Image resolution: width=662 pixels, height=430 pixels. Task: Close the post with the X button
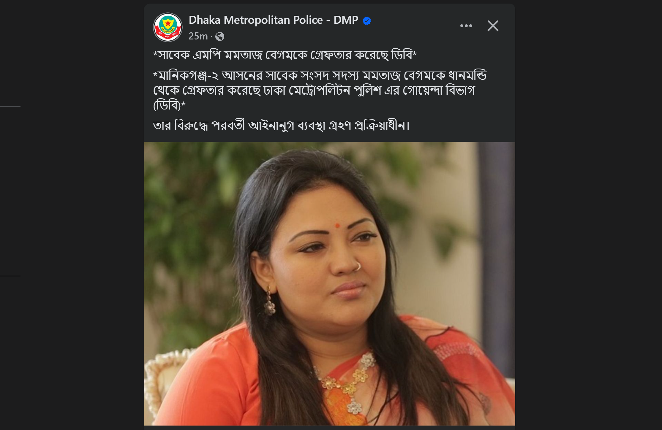click(493, 26)
